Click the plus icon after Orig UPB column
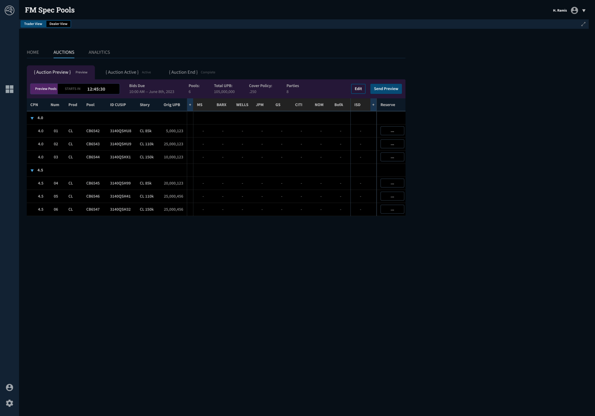The height and width of the screenshot is (416, 595). coord(190,105)
